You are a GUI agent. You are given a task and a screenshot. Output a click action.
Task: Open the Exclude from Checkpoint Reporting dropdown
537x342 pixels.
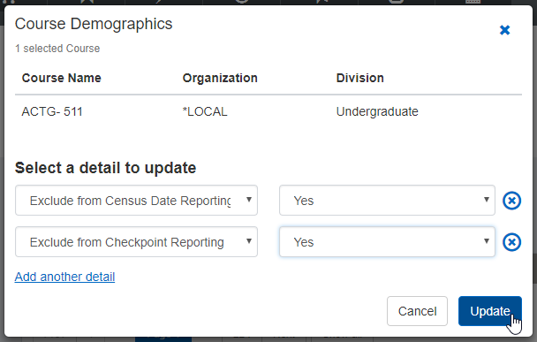[x=136, y=242]
